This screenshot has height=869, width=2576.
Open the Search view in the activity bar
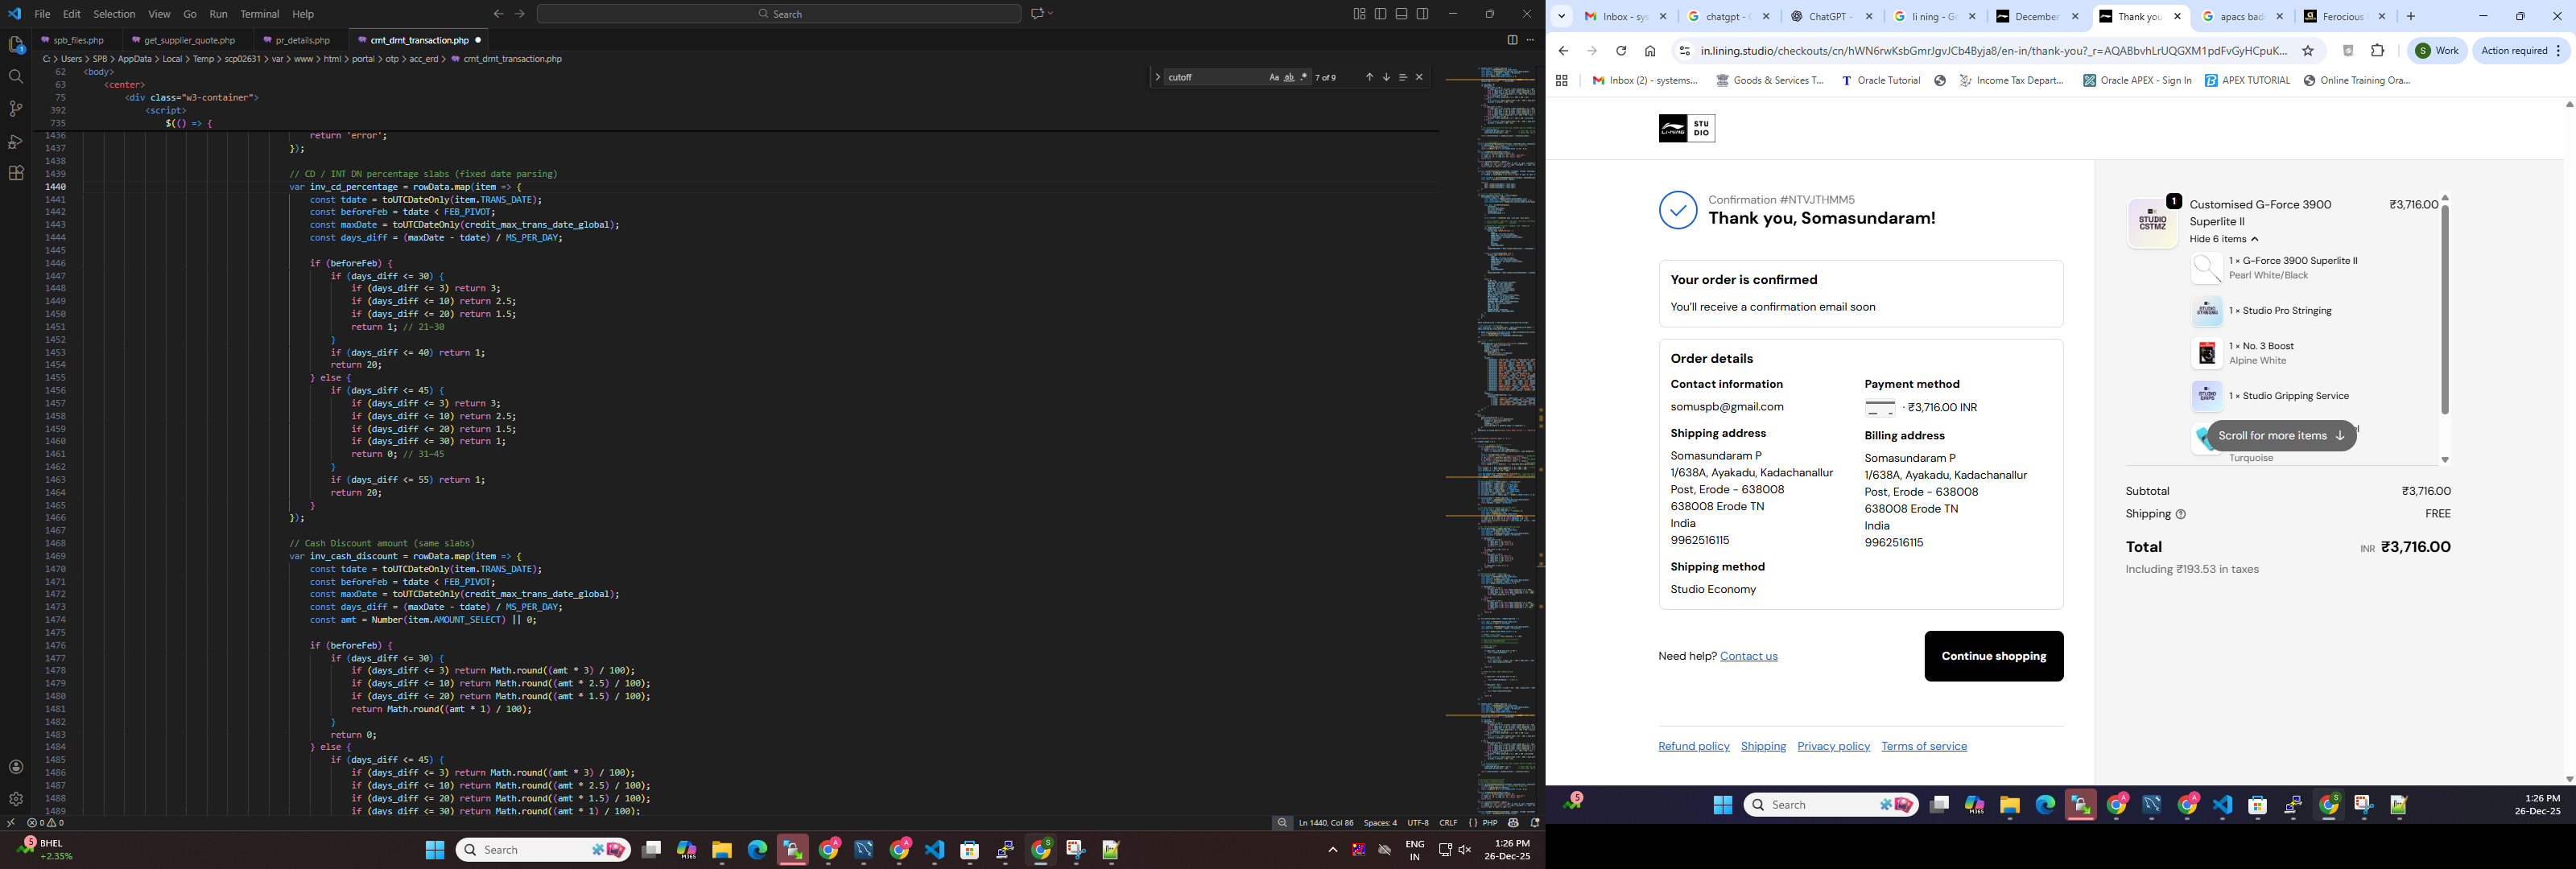pos(16,77)
